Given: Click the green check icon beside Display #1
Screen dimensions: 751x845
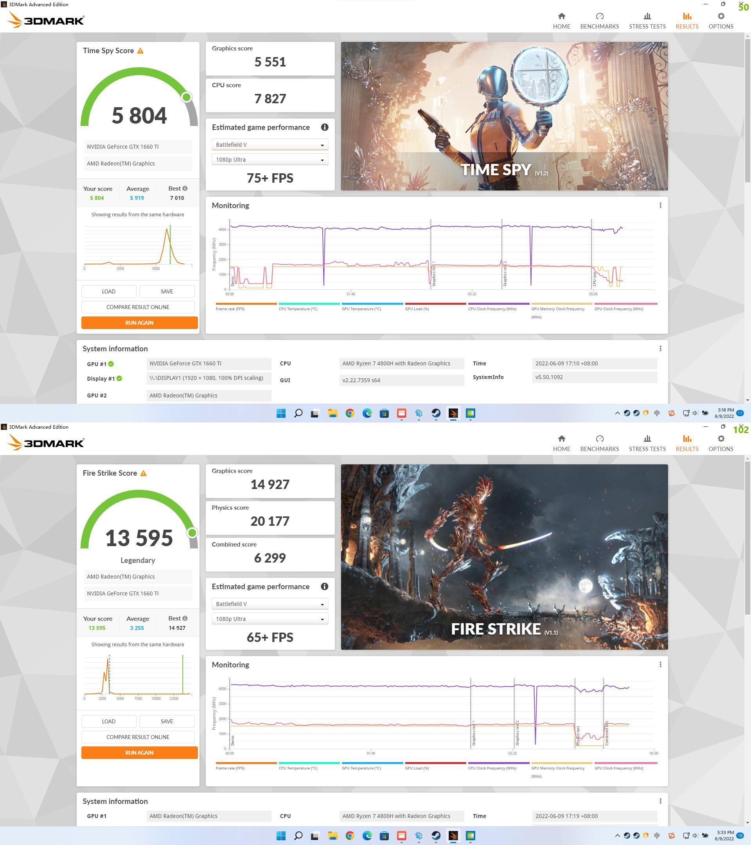Looking at the screenshot, I should (119, 378).
